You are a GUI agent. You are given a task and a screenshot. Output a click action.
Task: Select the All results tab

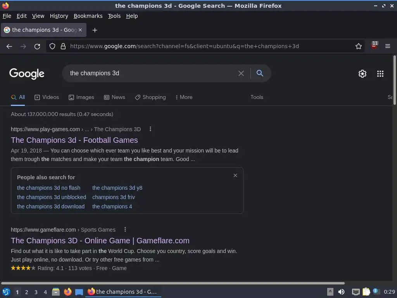pos(18,97)
